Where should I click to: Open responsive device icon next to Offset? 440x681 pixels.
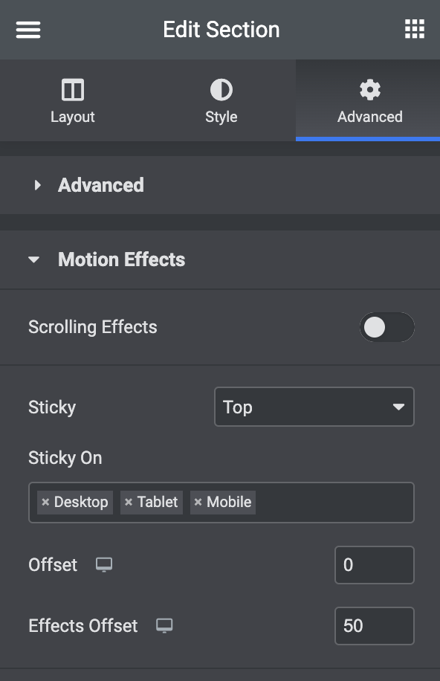click(x=104, y=564)
